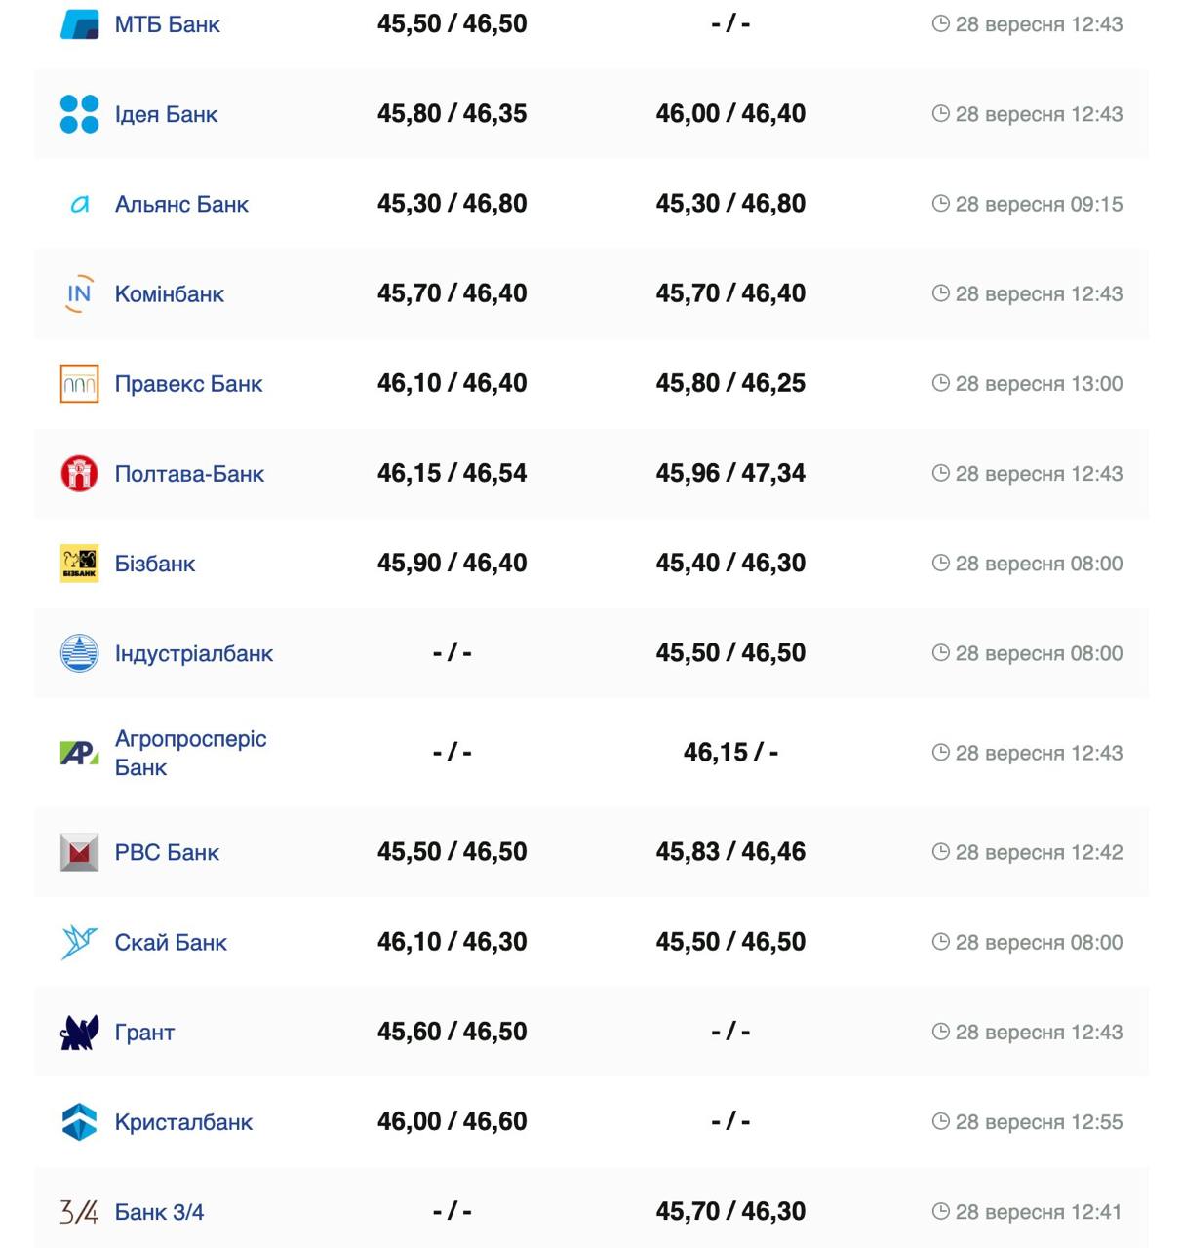
Task: Click the МТБ Банк logo icon
Action: (79, 24)
